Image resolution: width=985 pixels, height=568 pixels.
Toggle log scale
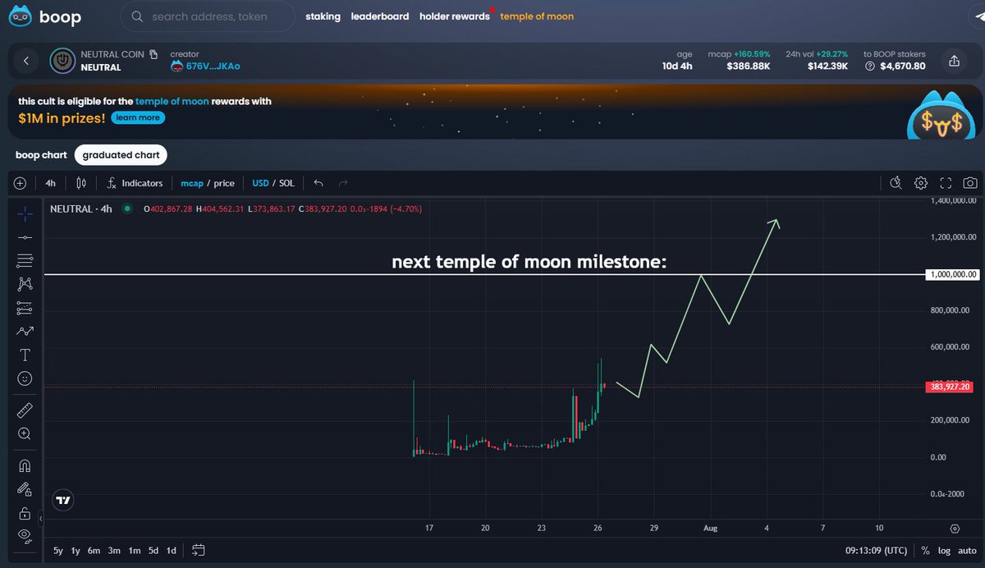(x=944, y=550)
